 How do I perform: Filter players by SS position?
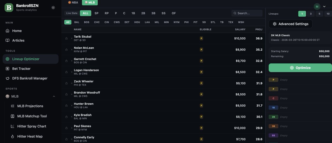(x=164, y=13)
